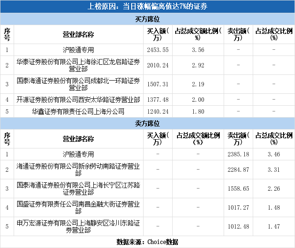Click the percentage value 3.56
The image size is (295, 248).
point(198,50)
